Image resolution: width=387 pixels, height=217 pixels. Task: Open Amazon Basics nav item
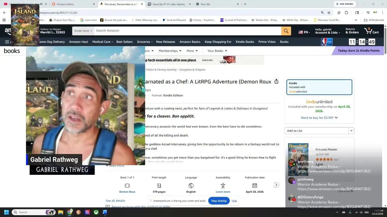190,42
